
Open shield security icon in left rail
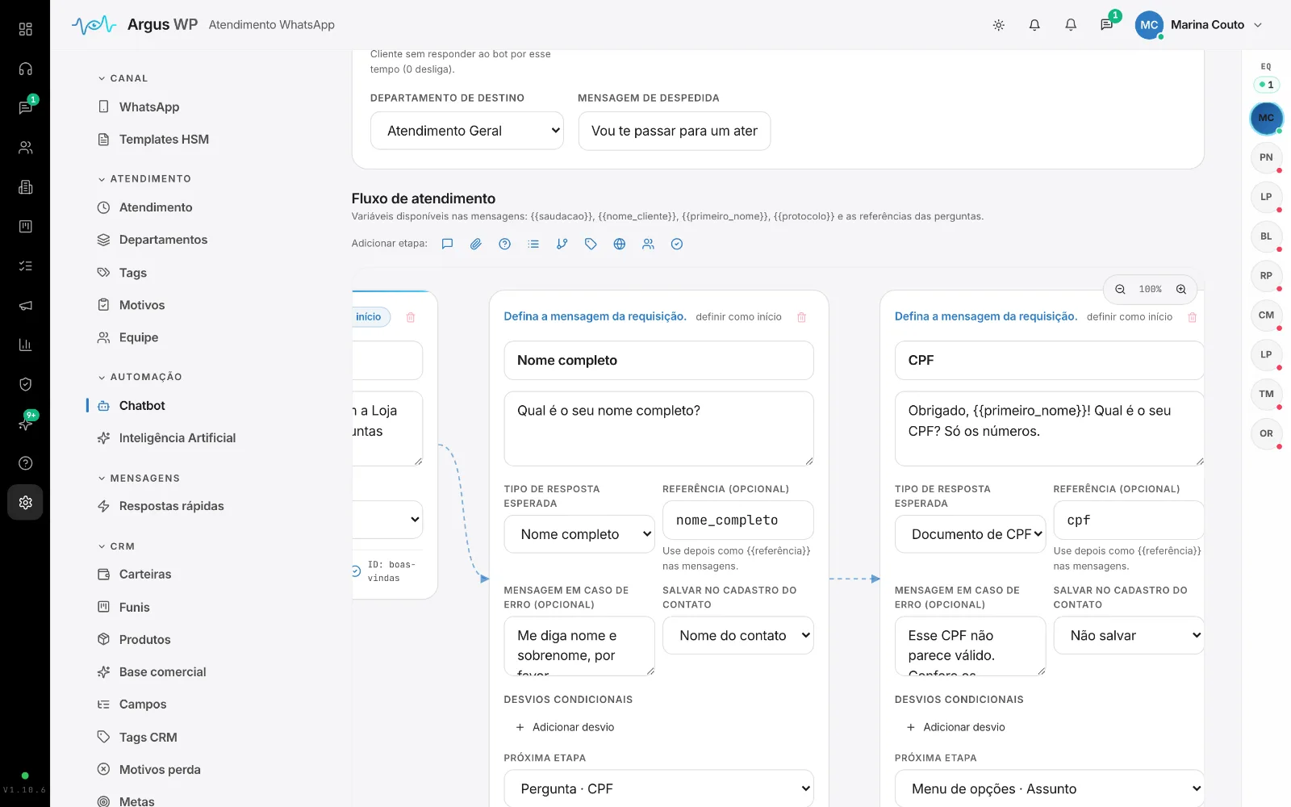coord(26,384)
